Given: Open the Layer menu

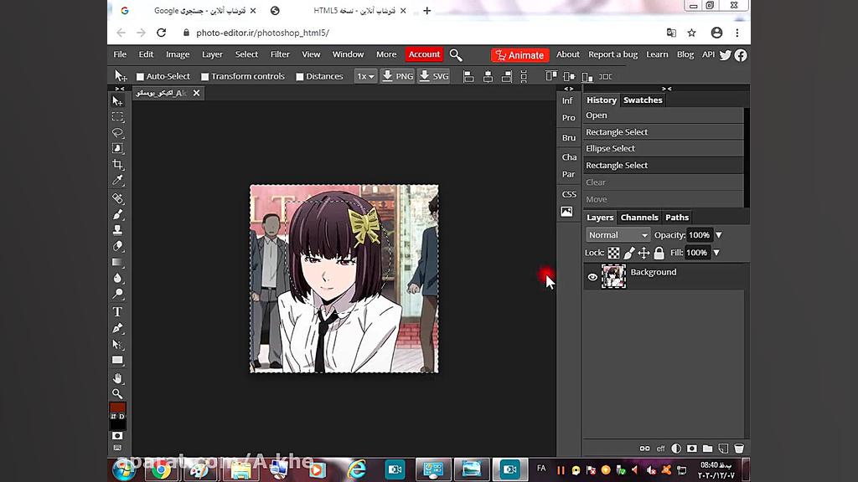Looking at the screenshot, I should tap(212, 54).
